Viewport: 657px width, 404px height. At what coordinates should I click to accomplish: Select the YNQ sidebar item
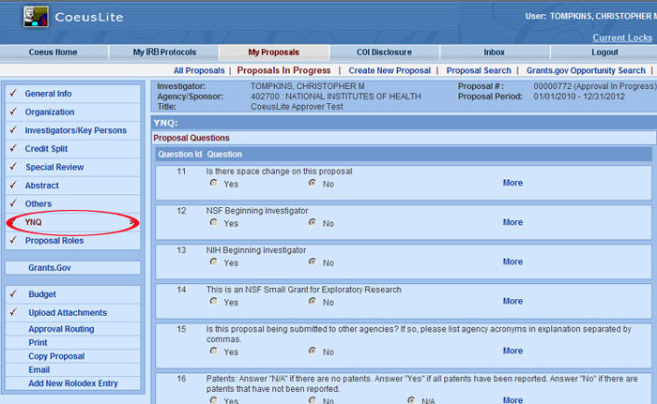[34, 222]
